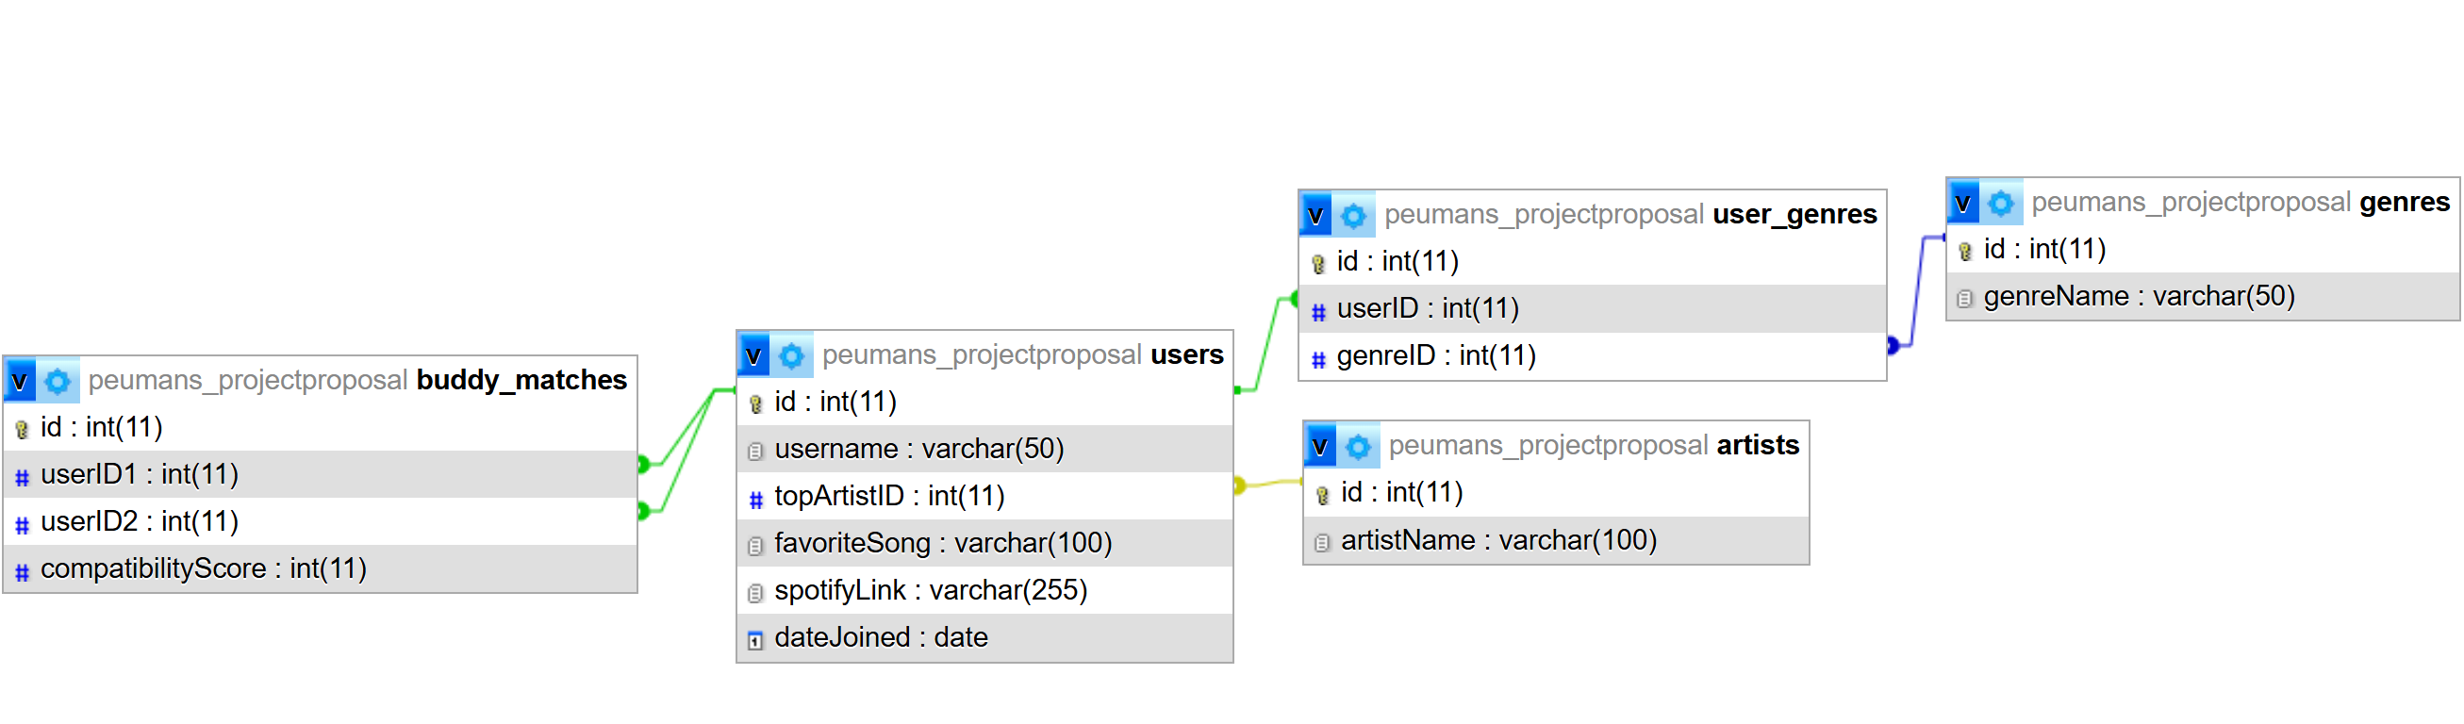Open the gear options of the artists table

tap(1359, 446)
